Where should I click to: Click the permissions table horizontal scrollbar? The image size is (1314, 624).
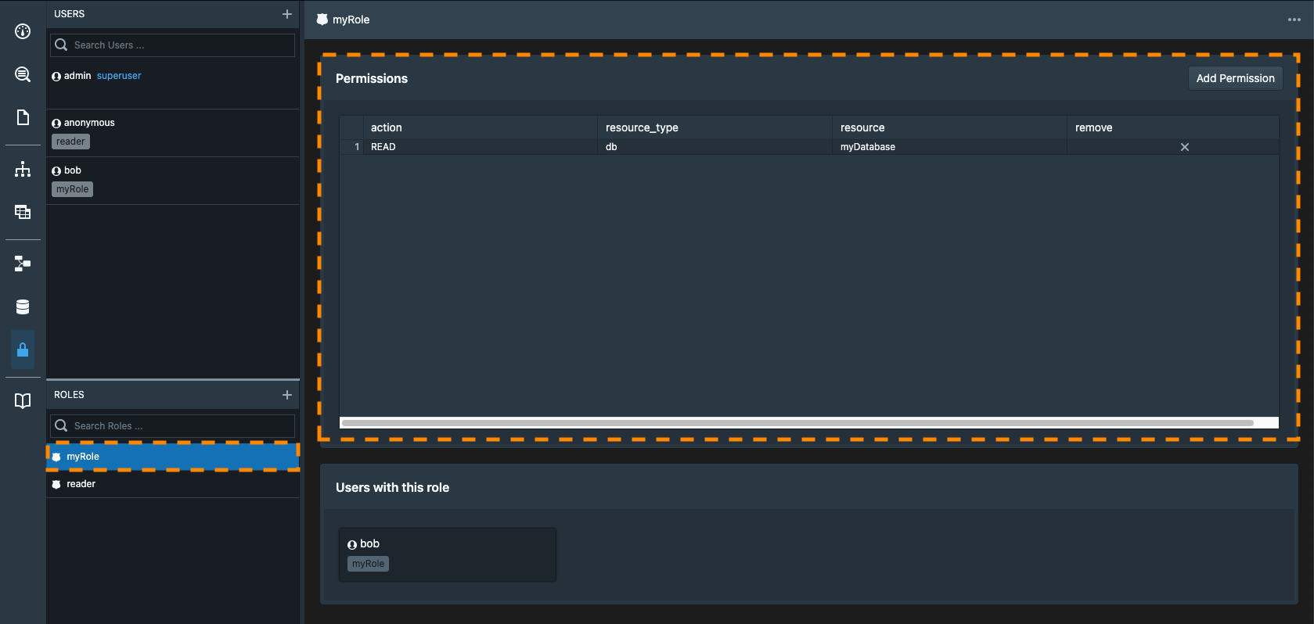797,423
